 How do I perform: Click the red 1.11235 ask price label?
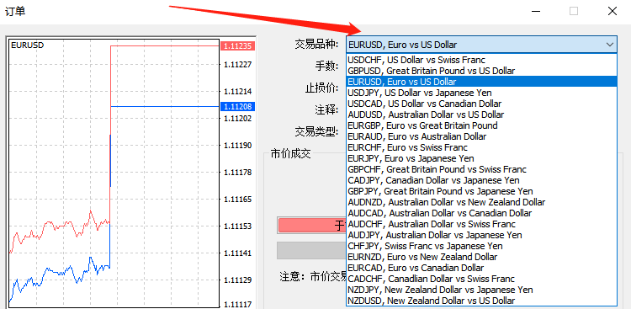tap(238, 46)
